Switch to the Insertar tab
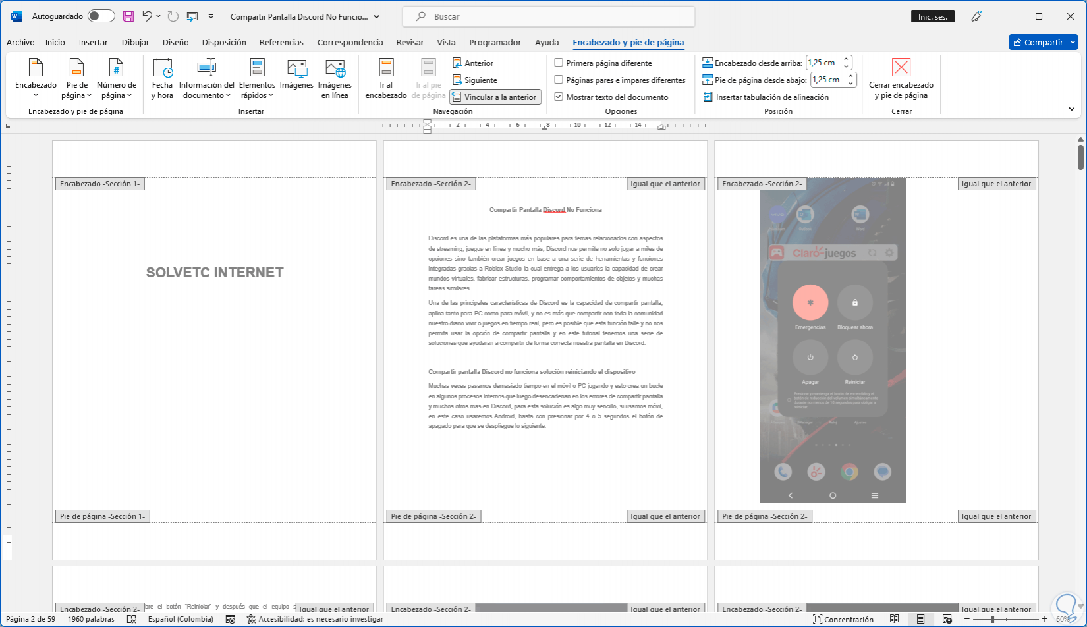This screenshot has height=627, width=1087. pyautogui.click(x=94, y=42)
